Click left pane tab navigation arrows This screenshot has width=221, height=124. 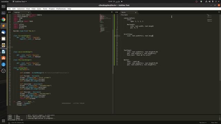coord(9,12)
